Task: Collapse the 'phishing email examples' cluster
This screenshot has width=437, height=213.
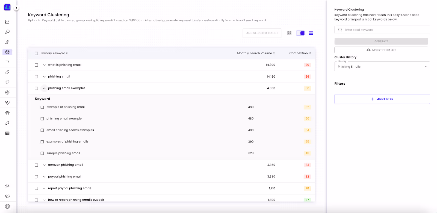Action: [x=44, y=88]
